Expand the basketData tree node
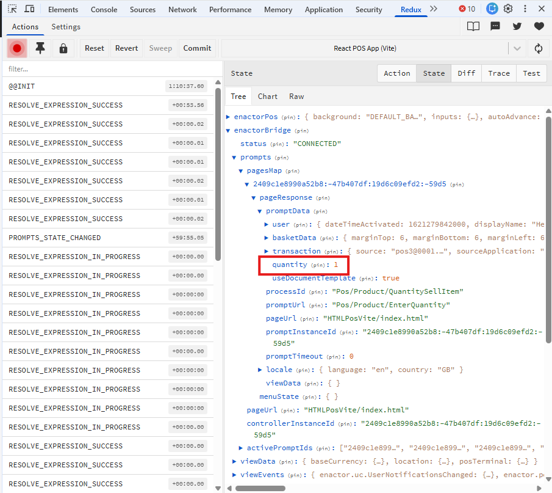552x493 pixels. [x=267, y=238]
